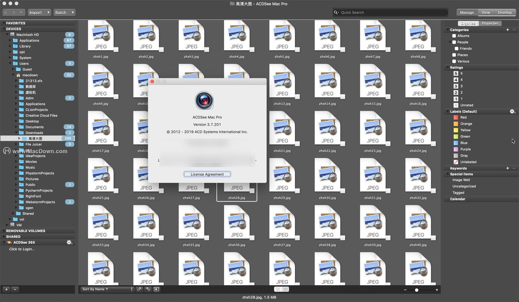Click the magnifier icon in Quick Search
519x302 pixels.
[336, 12]
